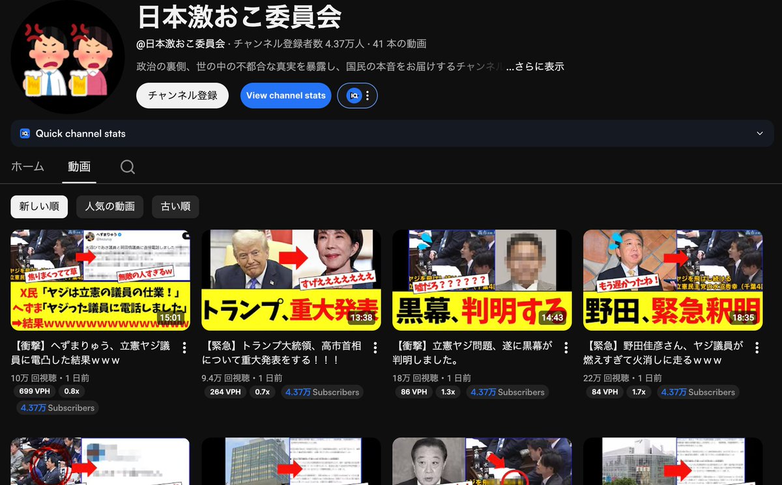Viewport: 782px width, 485px height.
Task: Click the channel avatar with two angry figures
Action: point(68,57)
